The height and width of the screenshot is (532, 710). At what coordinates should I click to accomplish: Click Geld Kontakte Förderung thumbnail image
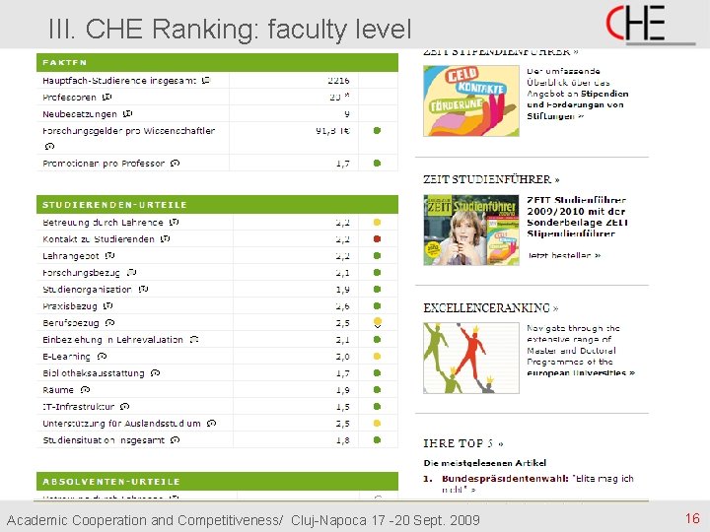471,100
